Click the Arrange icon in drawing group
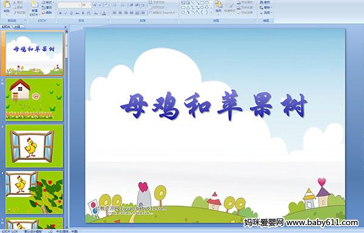Image resolution: width=364 pixels, height=233 pixels. click(218, 7)
